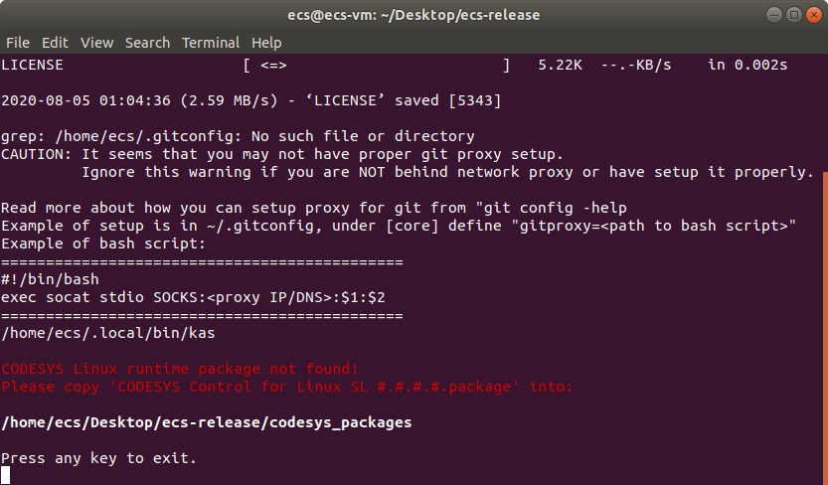Screen dimensions: 828x485
Task: Click the red CODESYS runtime error line
Action: [180, 369]
